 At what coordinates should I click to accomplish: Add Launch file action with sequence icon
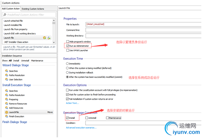click(x=45, y=38)
